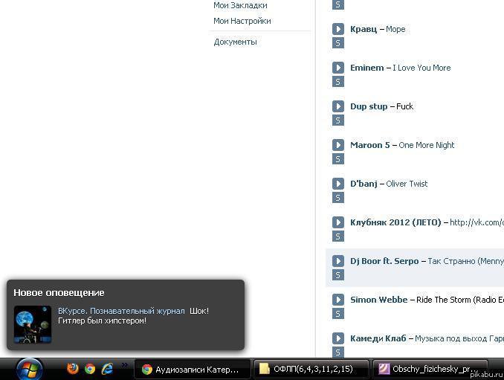Play the Кравц – Море track

337,29
